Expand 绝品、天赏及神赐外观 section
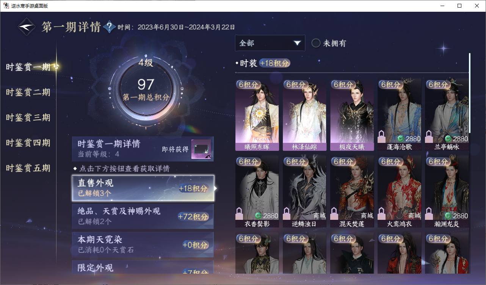 point(143,216)
